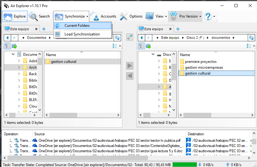Add new tab in left pane
257x167 pixels.
coord(44,29)
